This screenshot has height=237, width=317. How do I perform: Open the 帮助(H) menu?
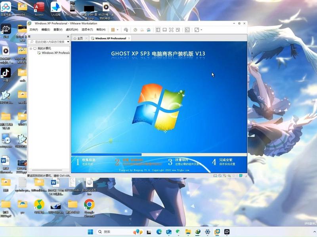point(101,30)
